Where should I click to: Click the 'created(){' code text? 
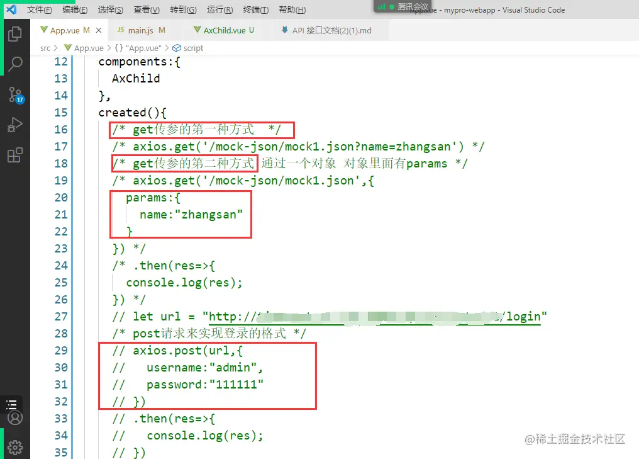[x=133, y=113]
